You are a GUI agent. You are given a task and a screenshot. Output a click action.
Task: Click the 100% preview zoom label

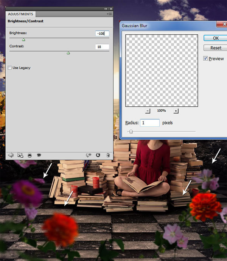[x=162, y=111]
